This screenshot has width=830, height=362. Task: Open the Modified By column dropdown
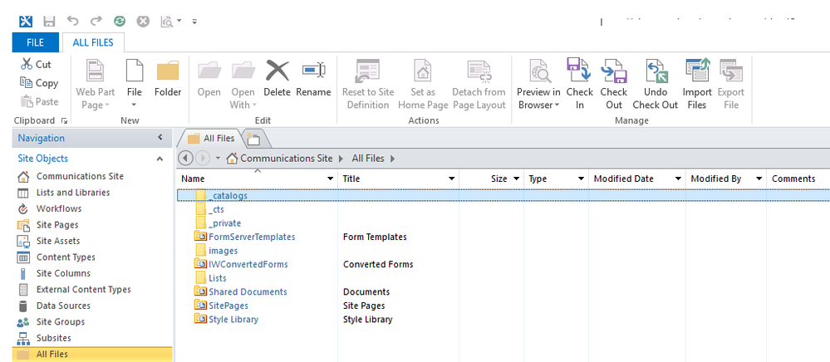click(759, 179)
